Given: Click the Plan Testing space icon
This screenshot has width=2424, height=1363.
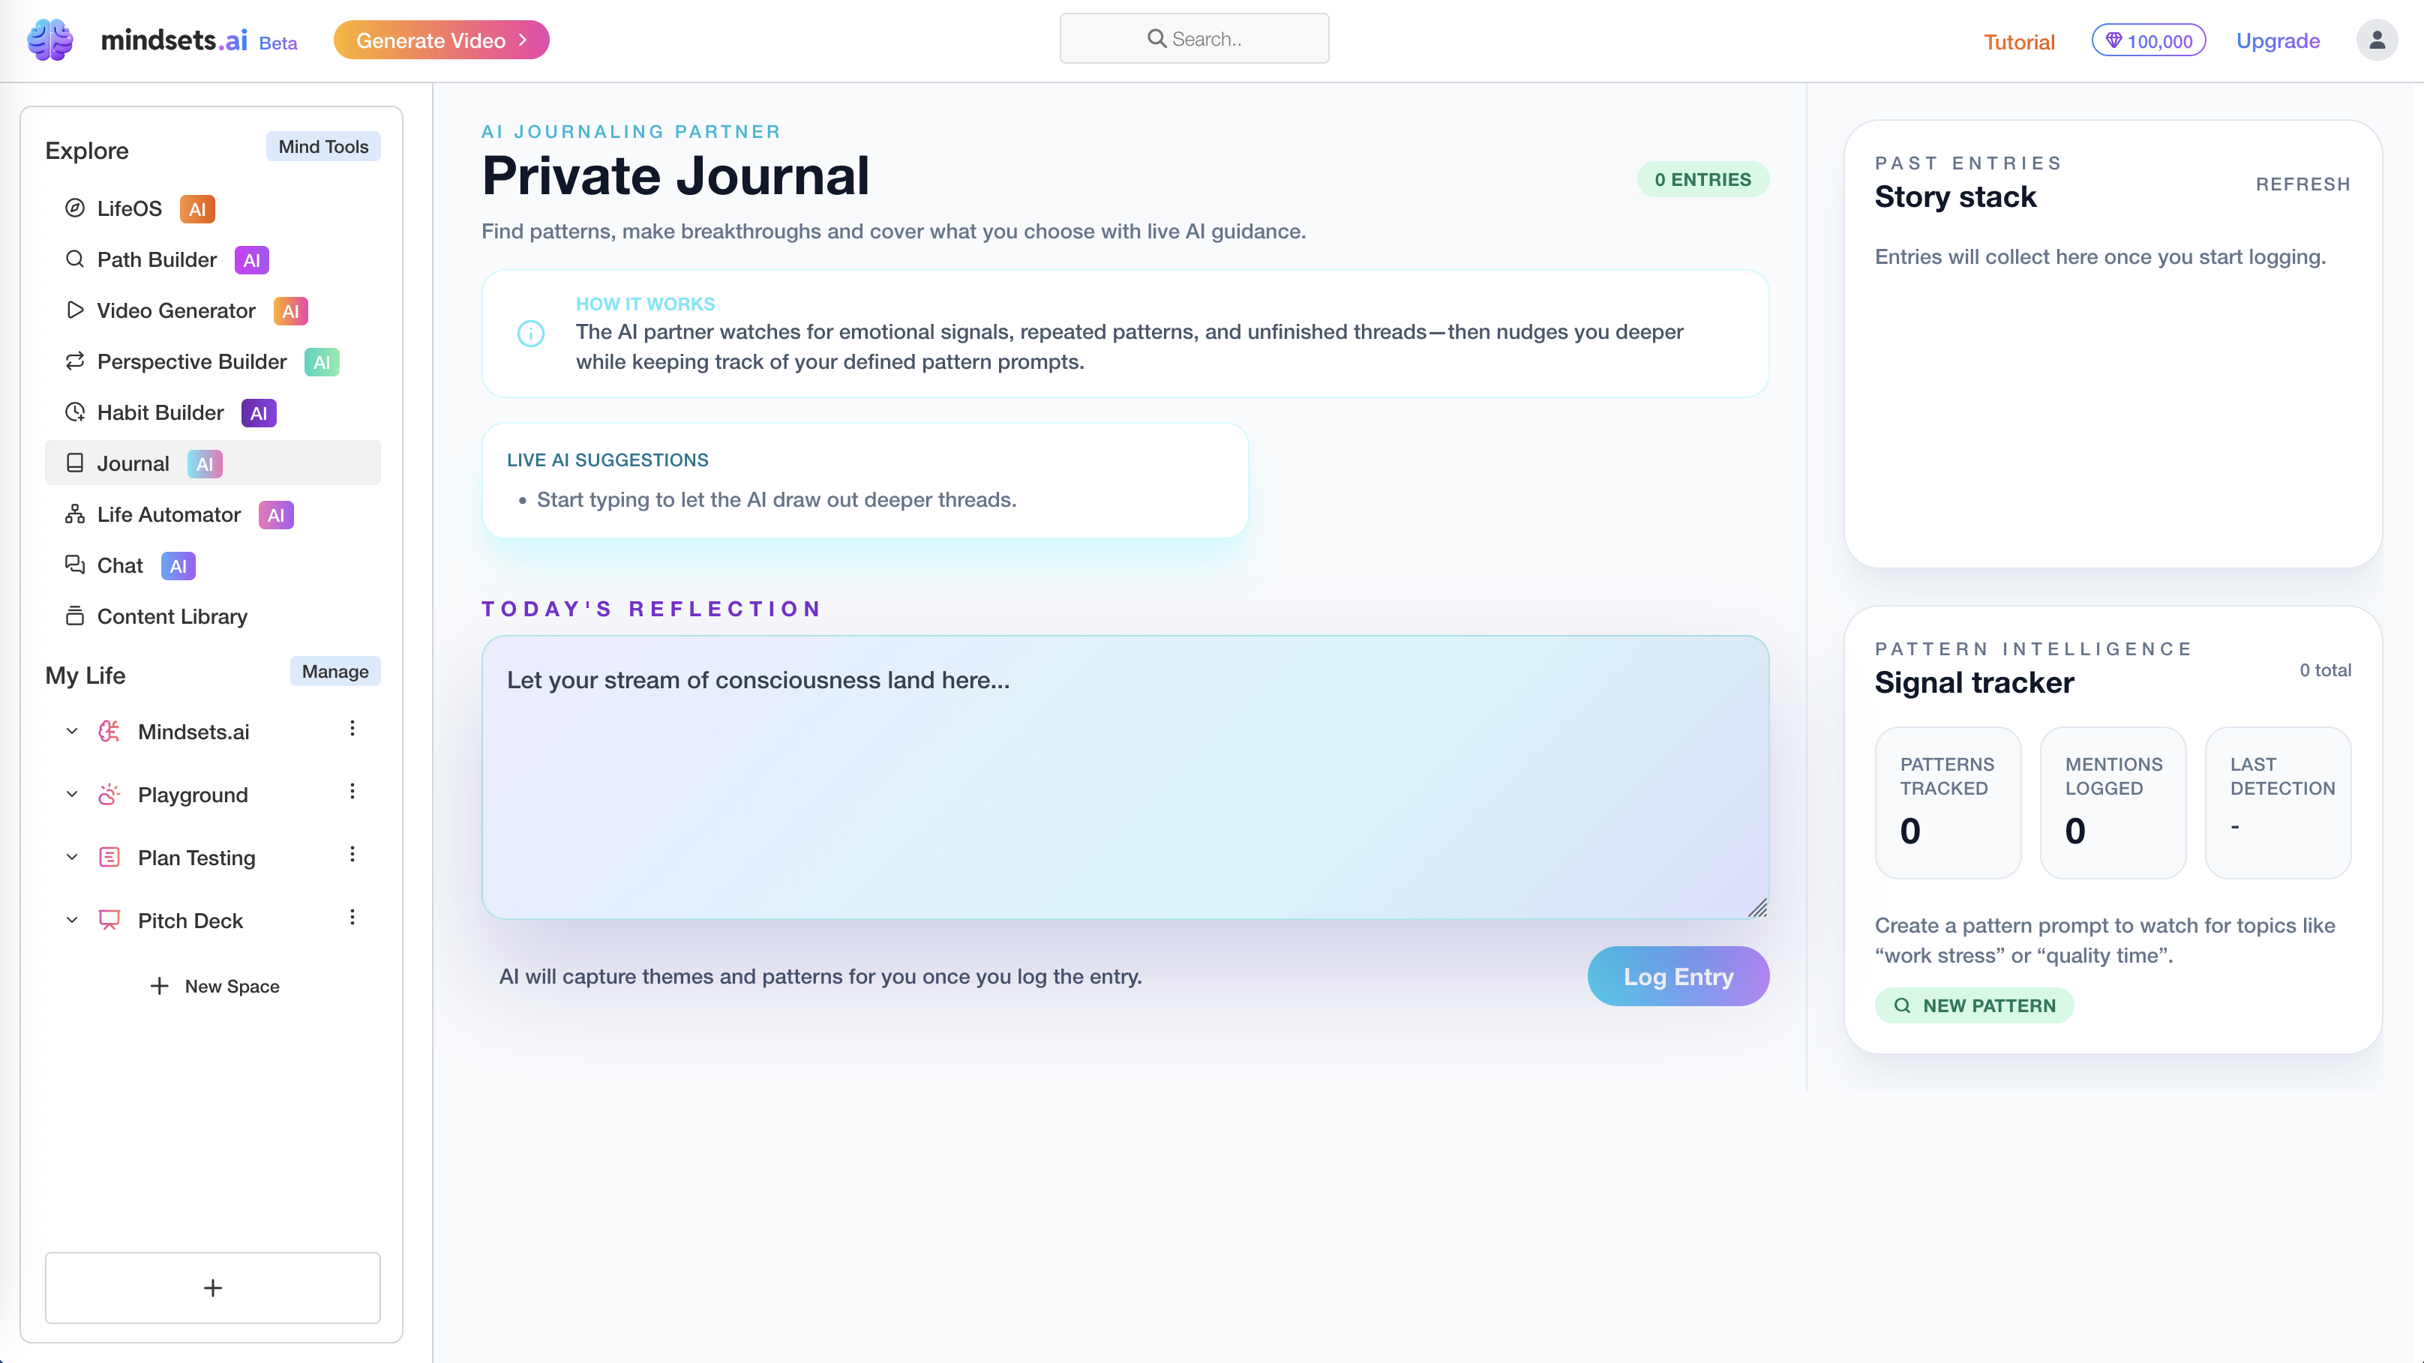Looking at the screenshot, I should tap(109, 857).
